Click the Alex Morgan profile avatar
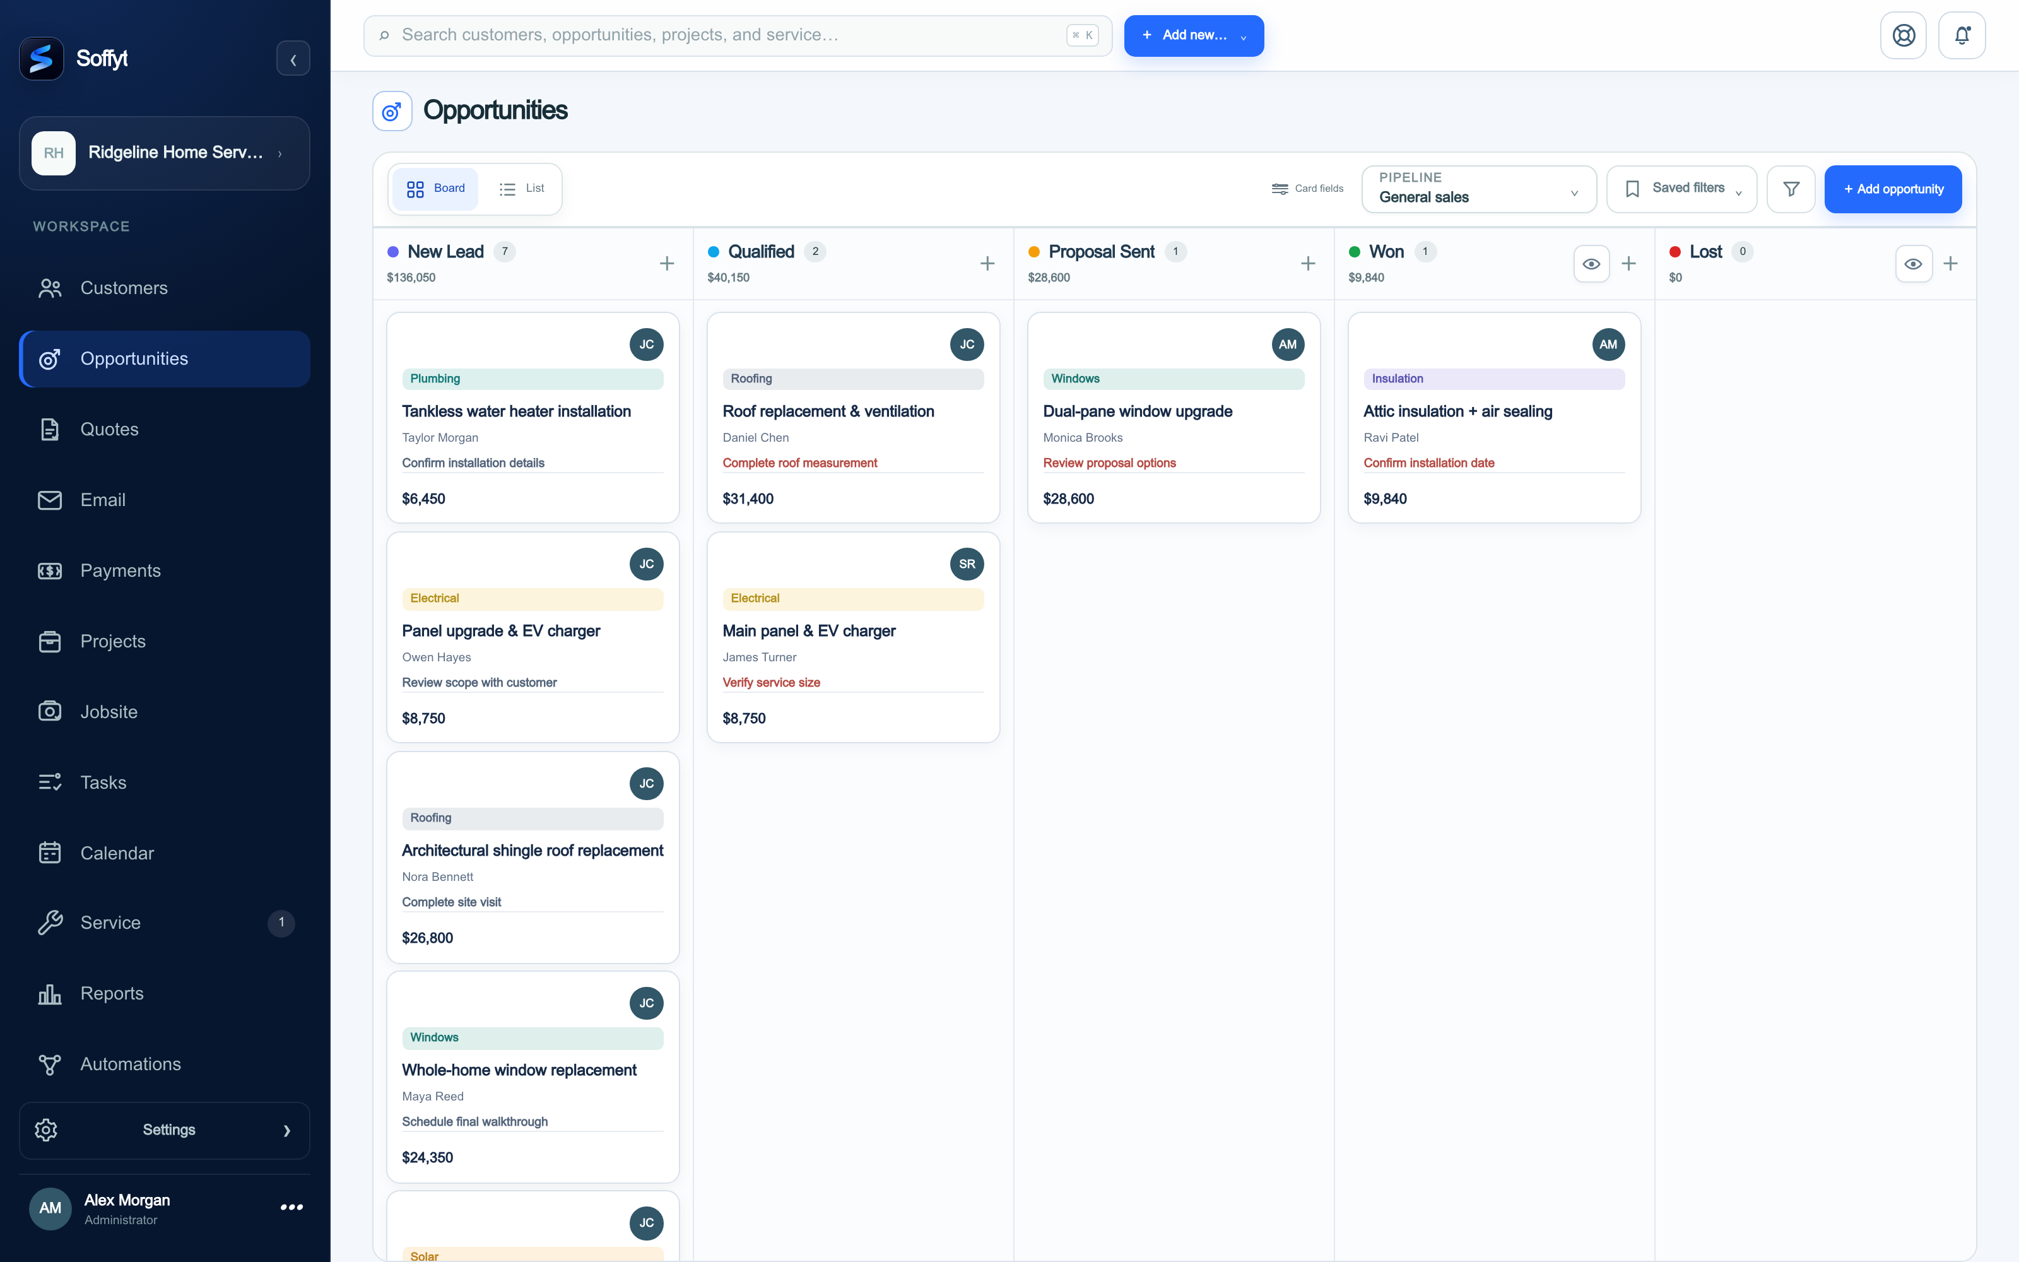 coord(50,1208)
